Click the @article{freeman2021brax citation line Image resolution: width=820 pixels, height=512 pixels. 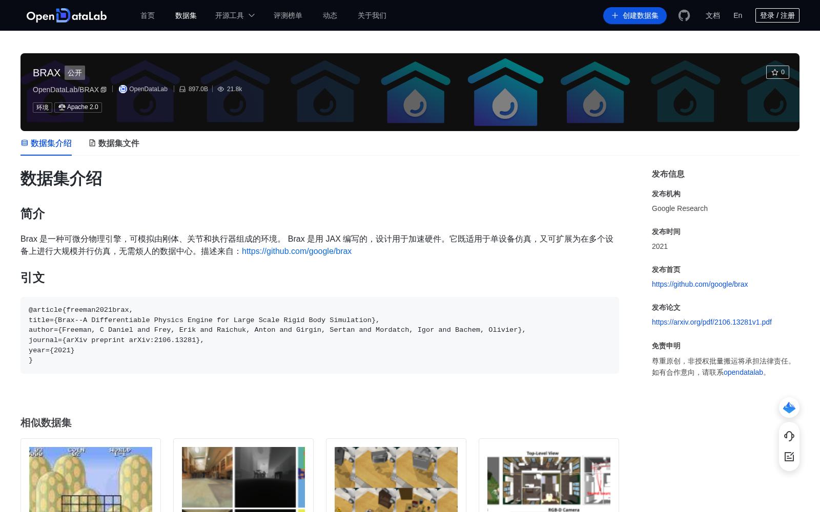81,310
